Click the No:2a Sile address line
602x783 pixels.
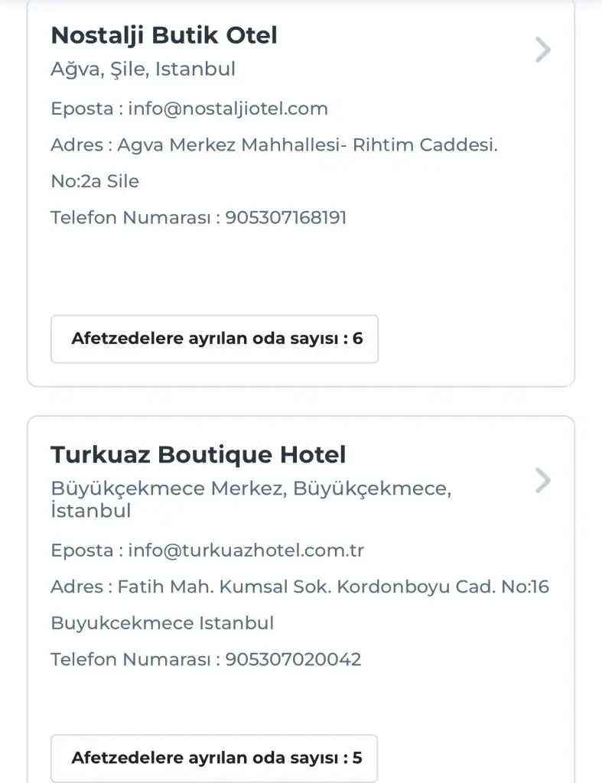click(x=95, y=181)
